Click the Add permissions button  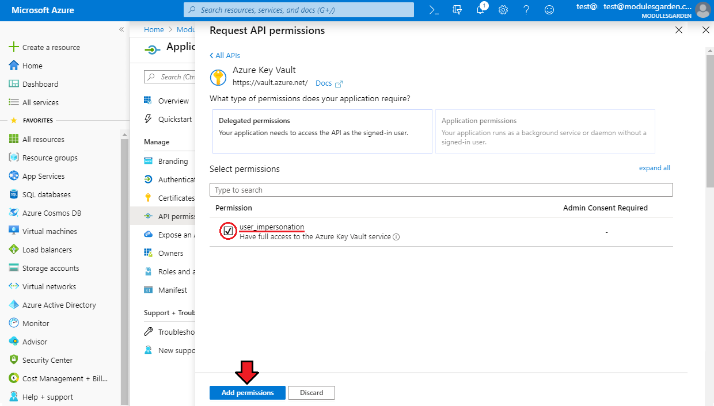click(248, 393)
